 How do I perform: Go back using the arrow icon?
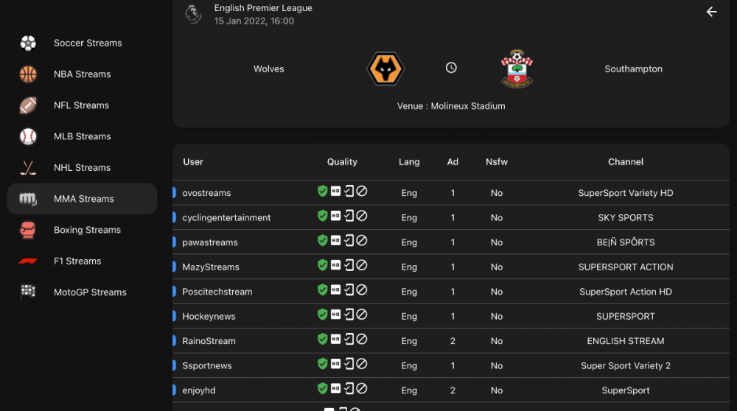pos(712,12)
